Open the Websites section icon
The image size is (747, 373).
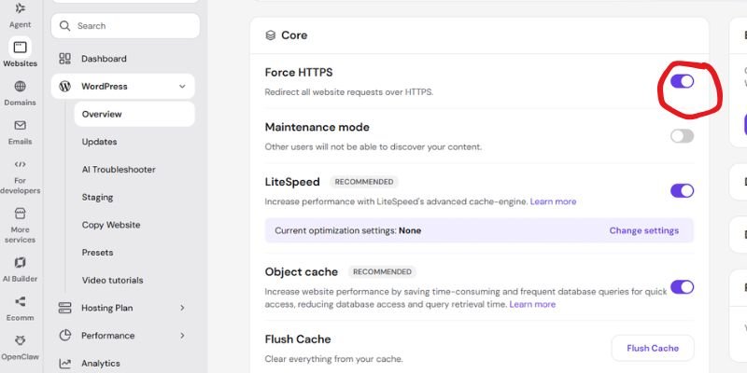(20, 48)
